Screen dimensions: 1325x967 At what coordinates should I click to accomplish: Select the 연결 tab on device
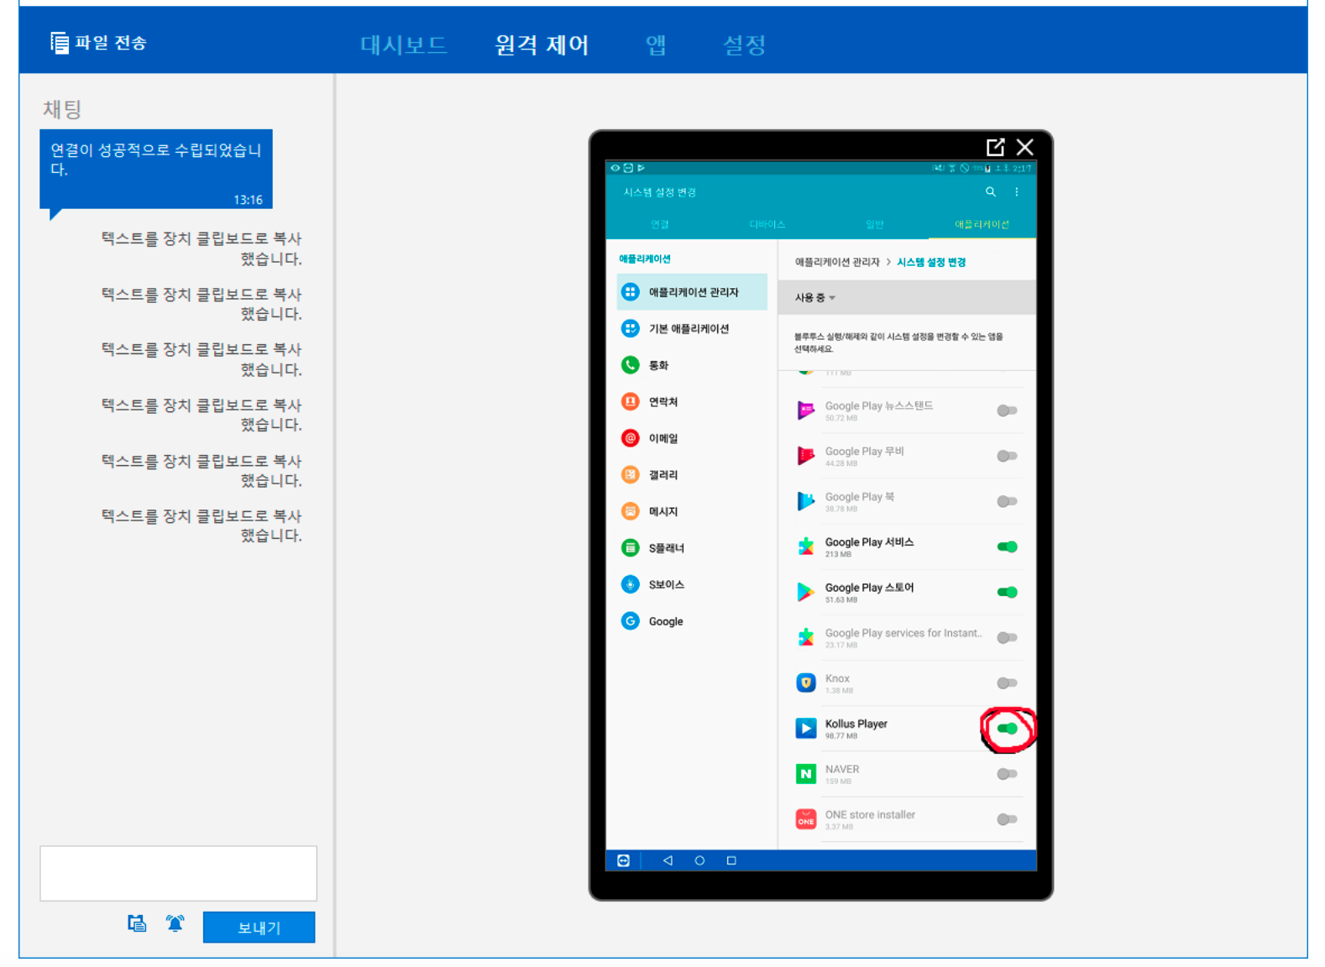tap(660, 224)
